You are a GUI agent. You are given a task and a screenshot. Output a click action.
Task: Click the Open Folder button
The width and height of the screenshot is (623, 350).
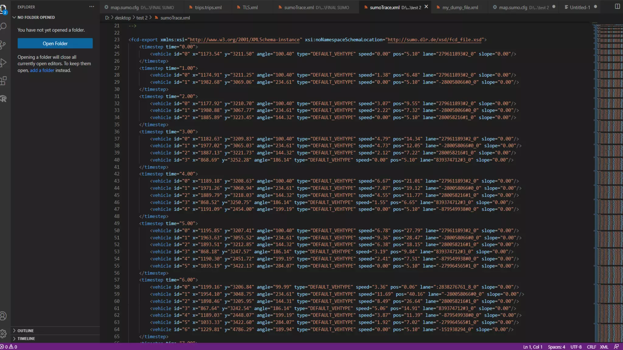[55, 43]
